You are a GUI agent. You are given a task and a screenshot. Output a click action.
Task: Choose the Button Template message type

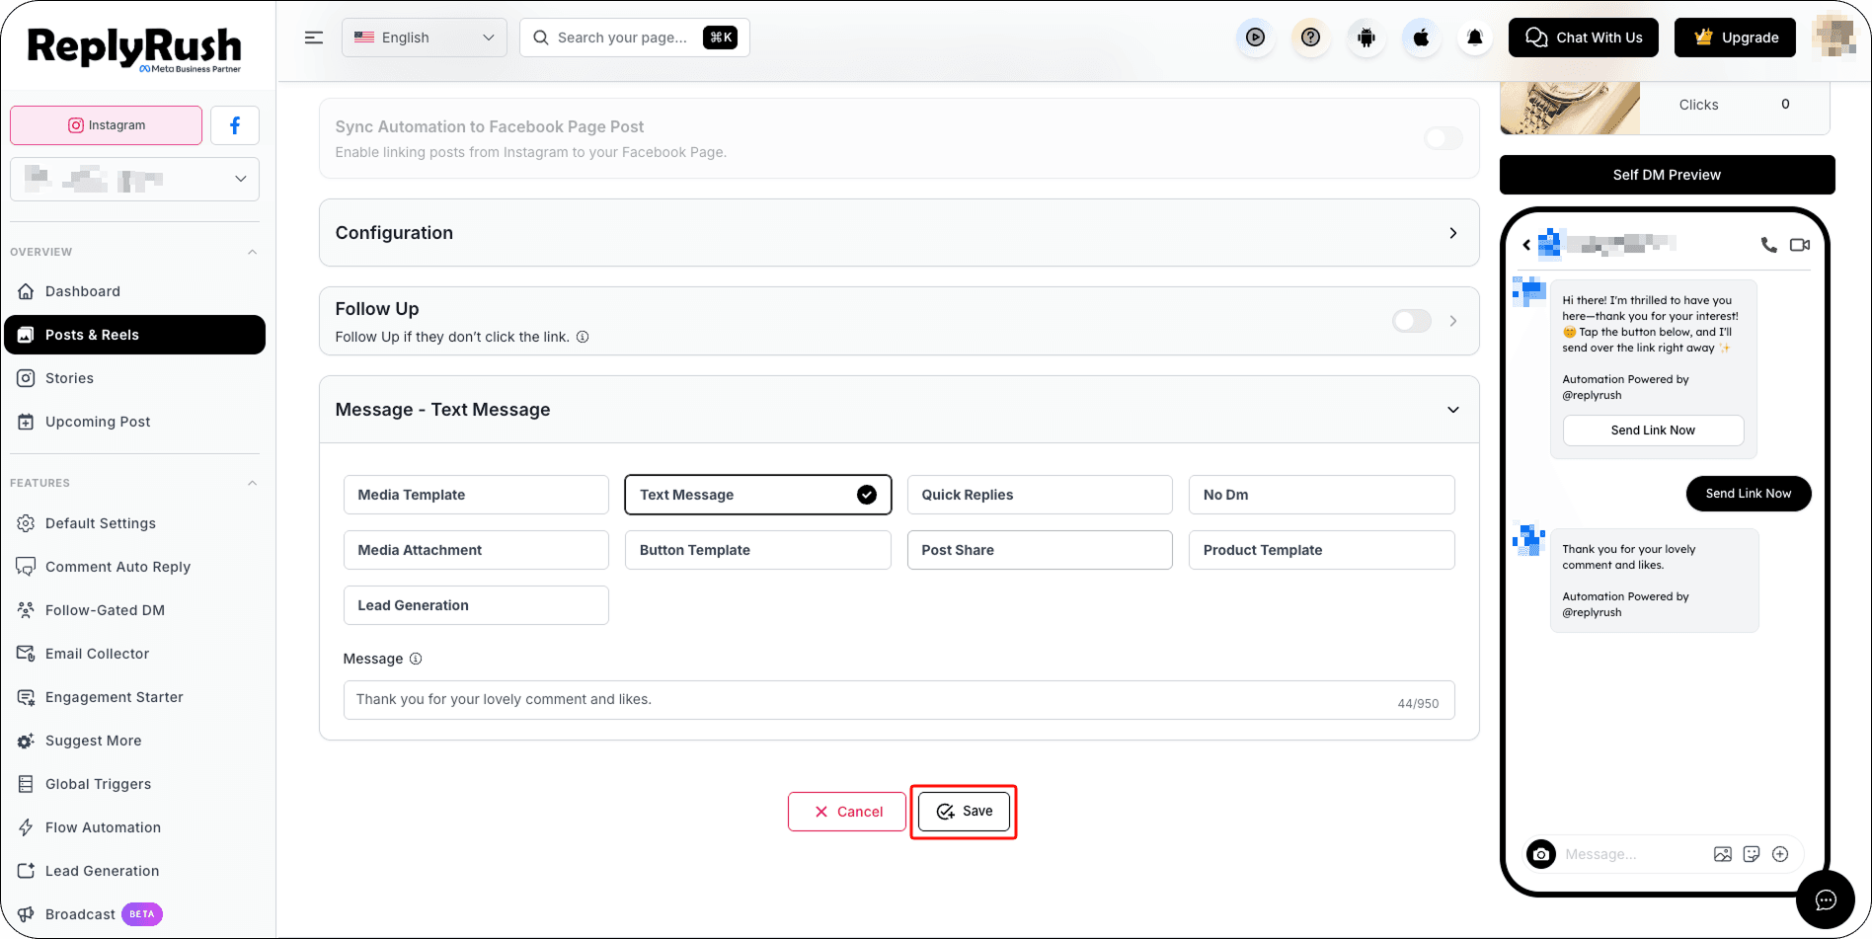(x=758, y=550)
